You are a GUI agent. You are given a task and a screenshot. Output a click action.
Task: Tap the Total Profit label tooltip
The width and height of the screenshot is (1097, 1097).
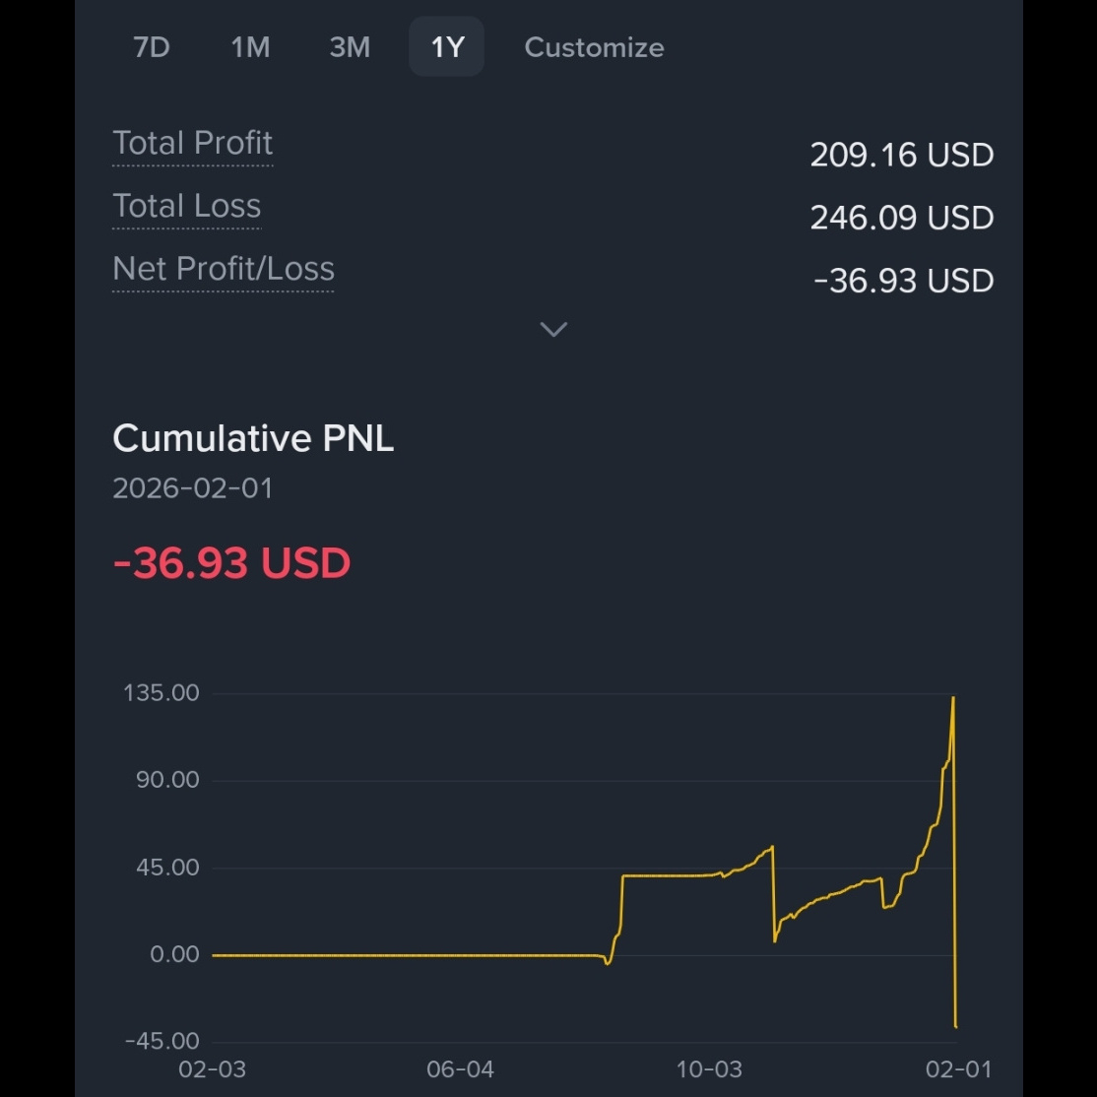click(x=192, y=144)
